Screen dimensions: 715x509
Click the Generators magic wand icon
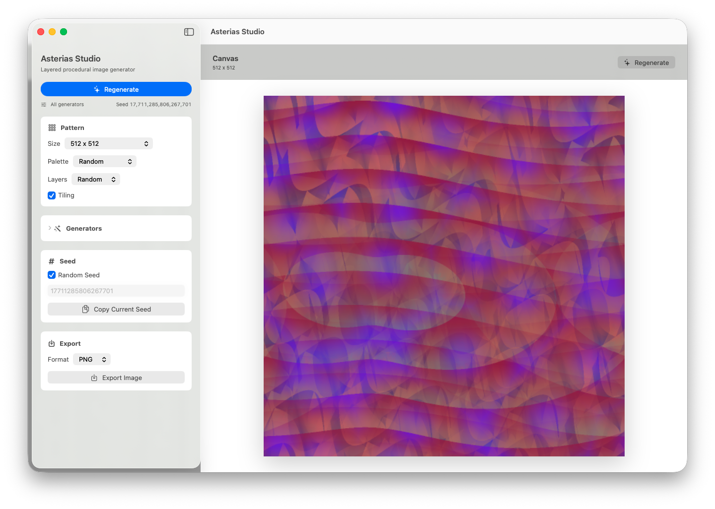pos(58,228)
